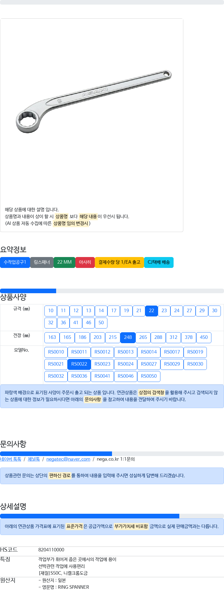Select model number RS0050

point(149,376)
